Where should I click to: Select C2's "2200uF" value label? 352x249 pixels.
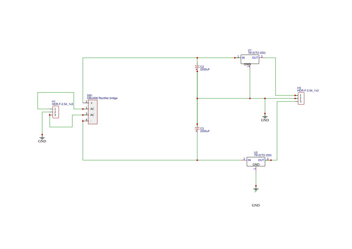click(205, 70)
